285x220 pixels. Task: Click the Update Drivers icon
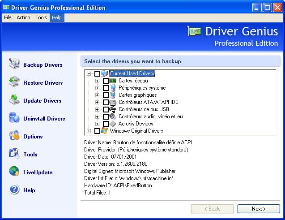14,100
